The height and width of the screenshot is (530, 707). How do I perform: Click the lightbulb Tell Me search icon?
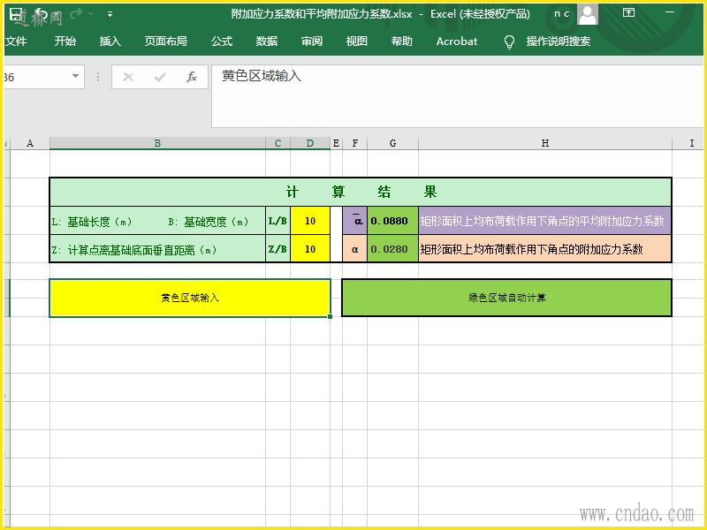[509, 42]
